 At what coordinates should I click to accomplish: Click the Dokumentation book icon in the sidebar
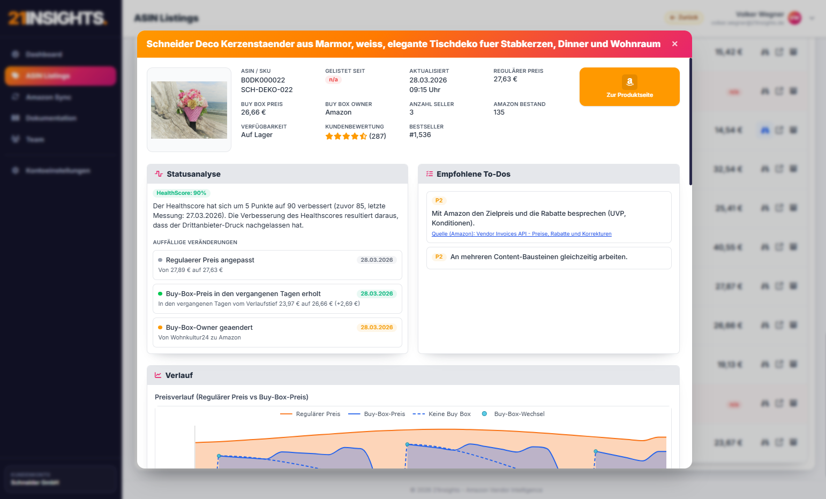(x=16, y=118)
